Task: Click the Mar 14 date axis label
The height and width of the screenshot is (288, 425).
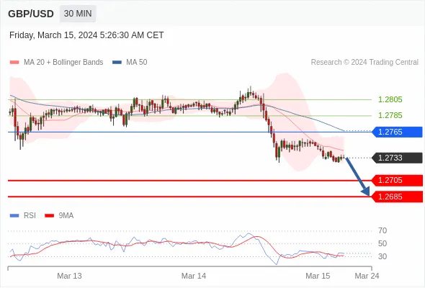Action: pos(194,276)
